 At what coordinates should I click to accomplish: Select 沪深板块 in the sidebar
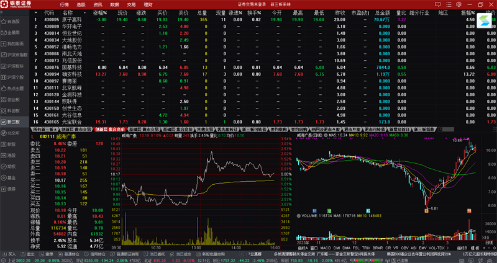[x=14, y=66]
